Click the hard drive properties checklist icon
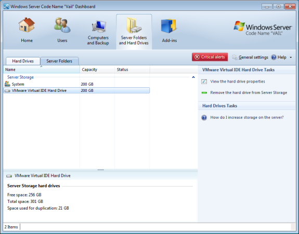 (204, 81)
